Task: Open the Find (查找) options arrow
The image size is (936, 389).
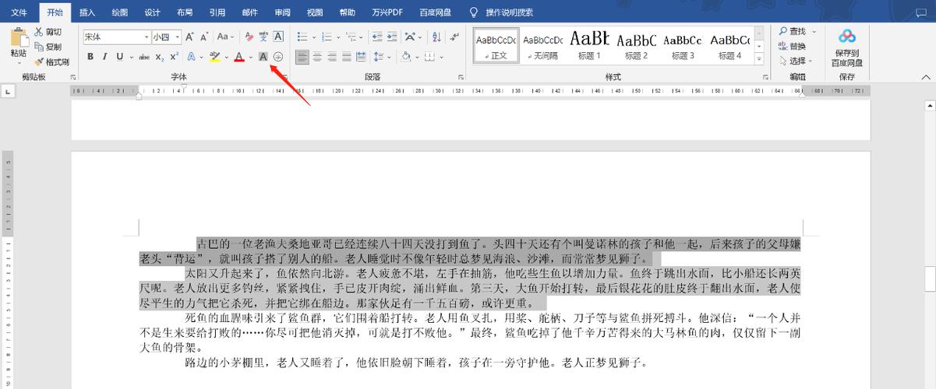Action: (x=814, y=32)
